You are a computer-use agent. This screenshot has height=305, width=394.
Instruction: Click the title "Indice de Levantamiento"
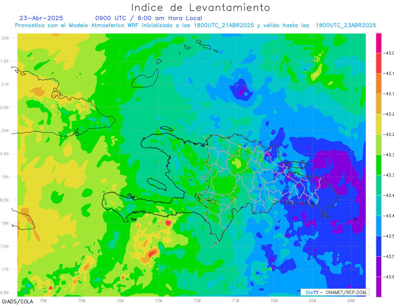click(201, 7)
